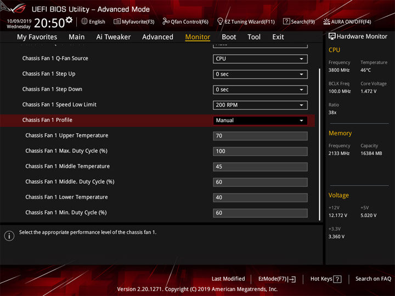Open the Ai Tweaker tab

click(x=114, y=37)
